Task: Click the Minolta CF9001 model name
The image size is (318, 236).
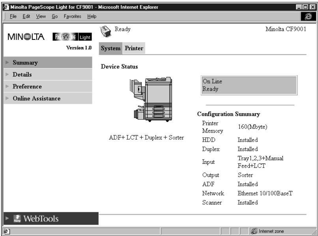Action: [x=286, y=29]
